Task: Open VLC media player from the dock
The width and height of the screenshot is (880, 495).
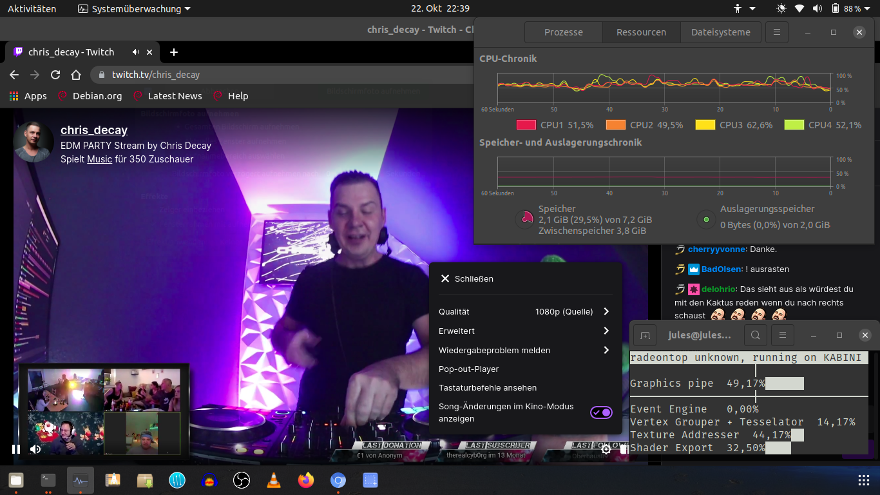Action: (x=274, y=480)
